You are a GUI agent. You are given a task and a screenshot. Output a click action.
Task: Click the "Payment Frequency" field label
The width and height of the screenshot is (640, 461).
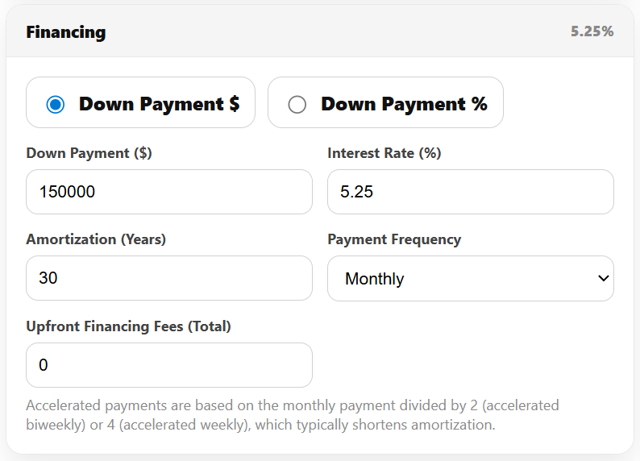(394, 239)
